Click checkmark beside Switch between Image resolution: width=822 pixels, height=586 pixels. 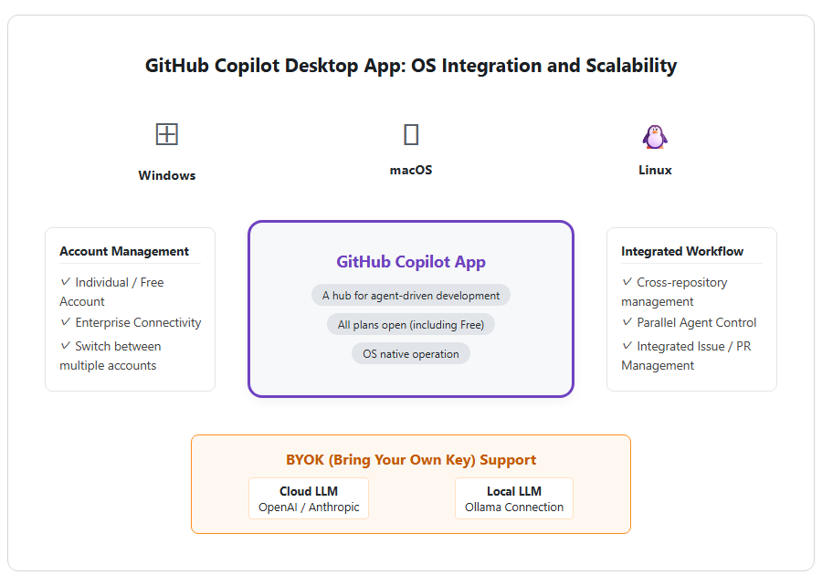click(x=66, y=345)
